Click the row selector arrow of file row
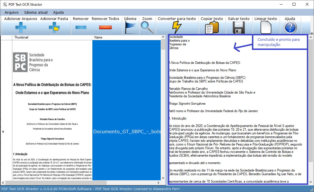Screen dimensions: 314x192 click(x=3, y=132)
